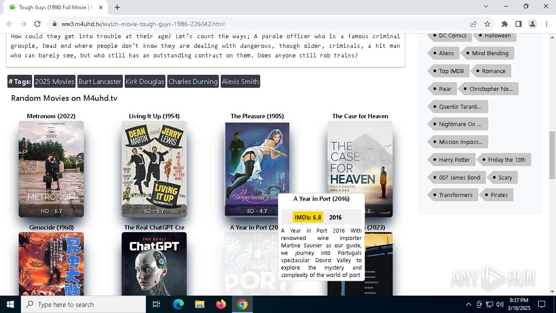Viewport: 556px width, 313px height.
Task: View site information icon in address bar
Action: (x=55, y=24)
